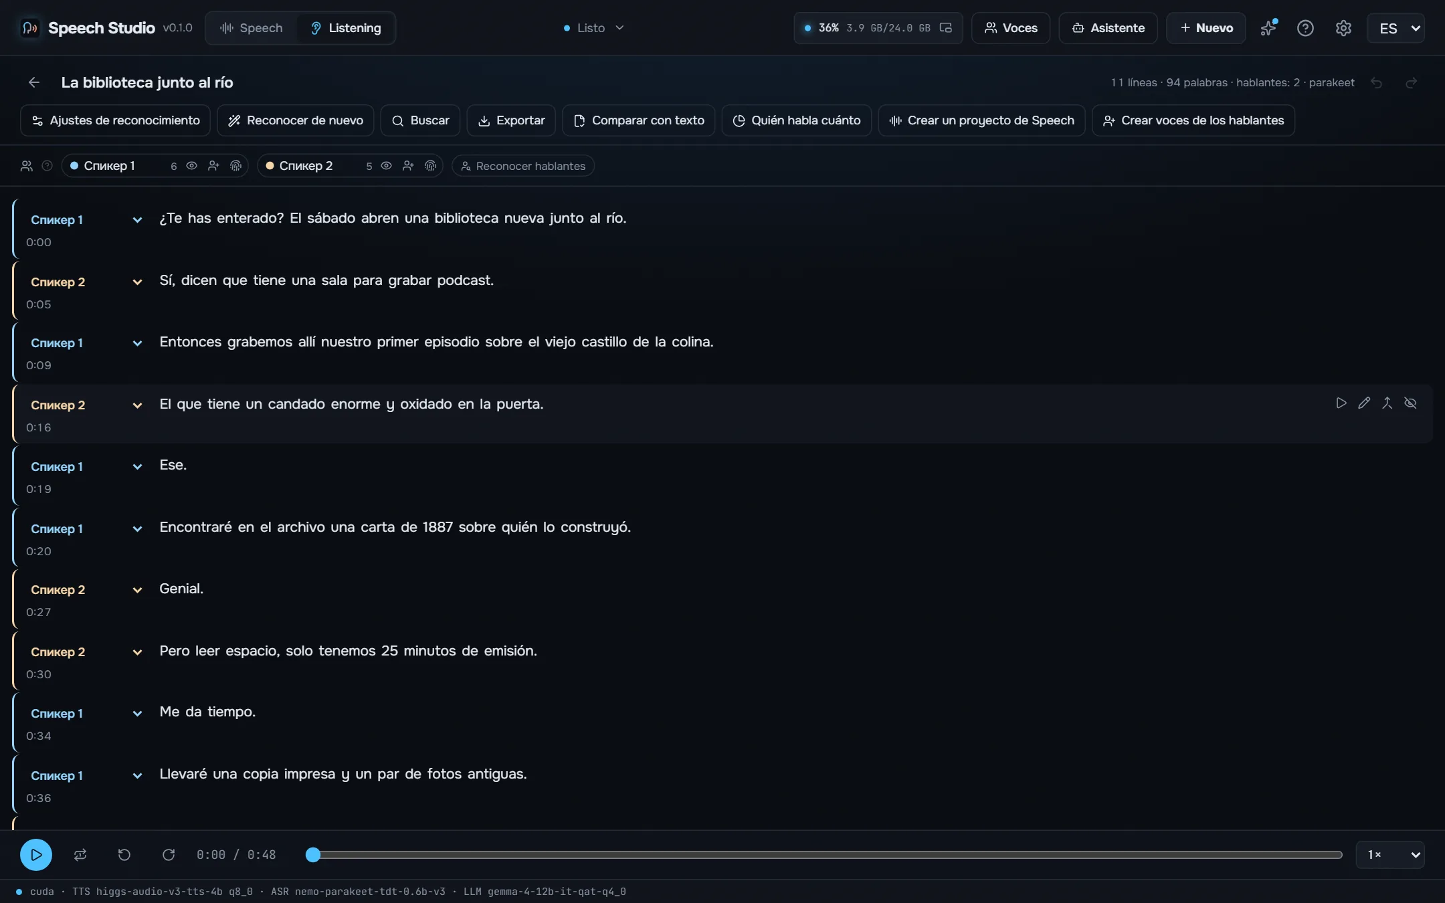Open the Voces section

[x=1011, y=28]
